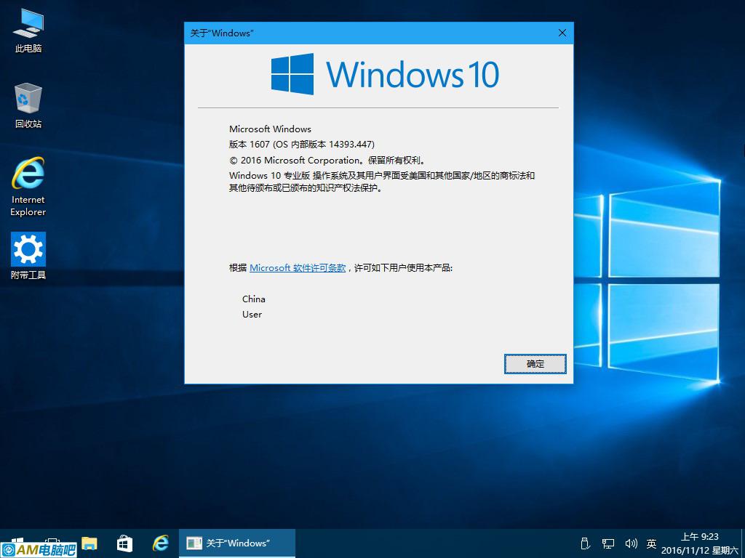Select the Internet Explorer desktop shortcut
Viewport: 745px width, 558px height.
click(x=28, y=187)
